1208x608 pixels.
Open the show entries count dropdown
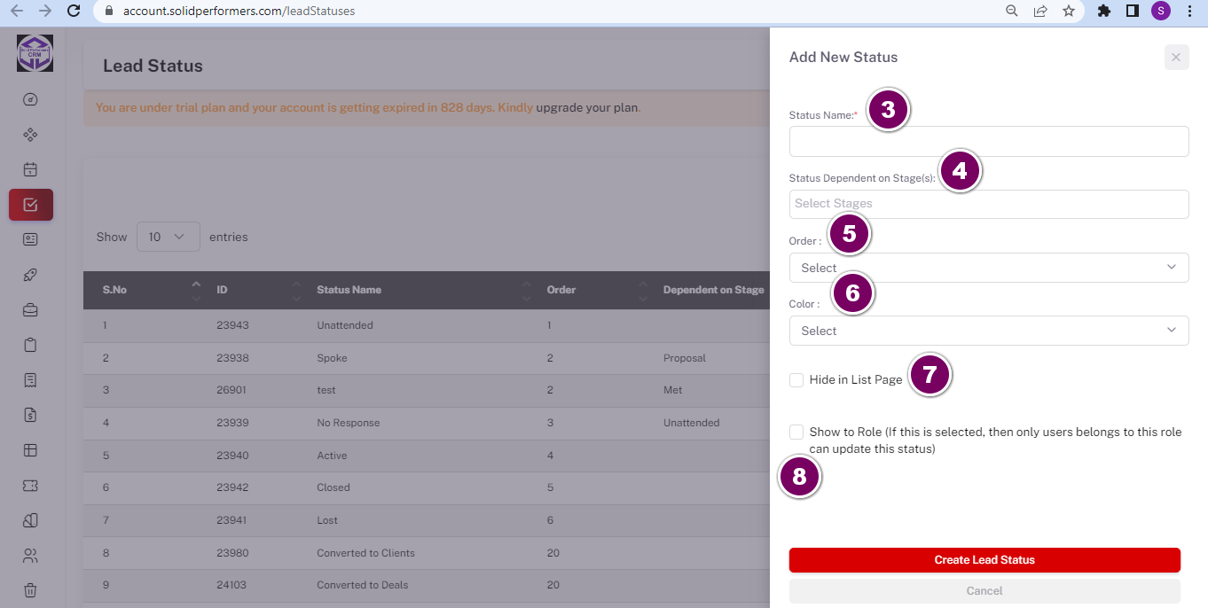169,237
